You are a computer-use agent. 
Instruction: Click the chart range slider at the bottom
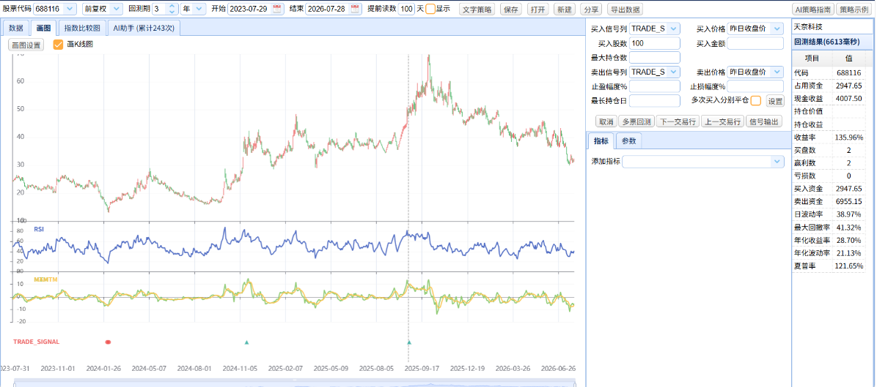point(295,383)
